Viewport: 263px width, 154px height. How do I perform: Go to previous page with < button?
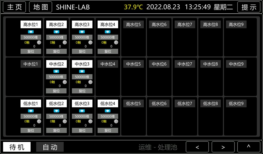(x=197, y=147)
